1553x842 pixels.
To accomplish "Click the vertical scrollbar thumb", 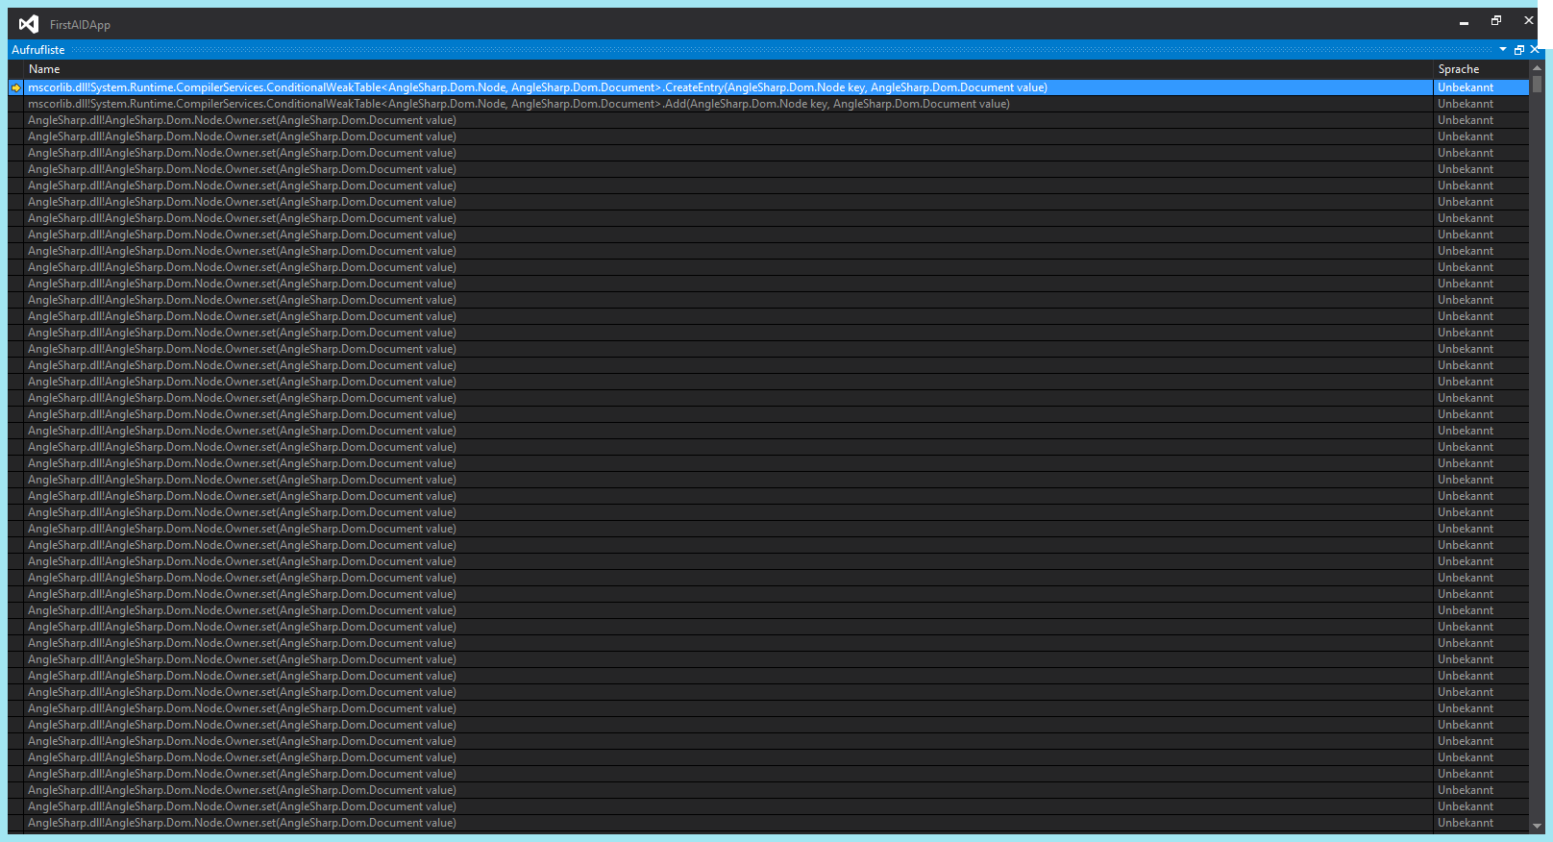I will point(1537,85).
